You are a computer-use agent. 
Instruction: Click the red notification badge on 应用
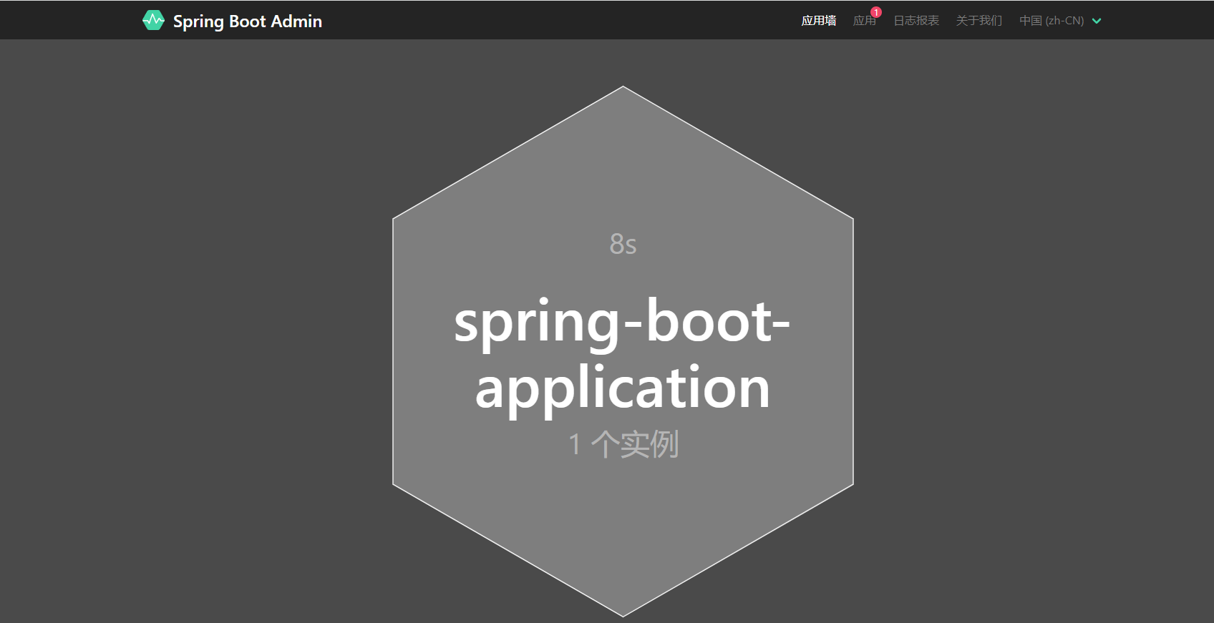point(876,12)
